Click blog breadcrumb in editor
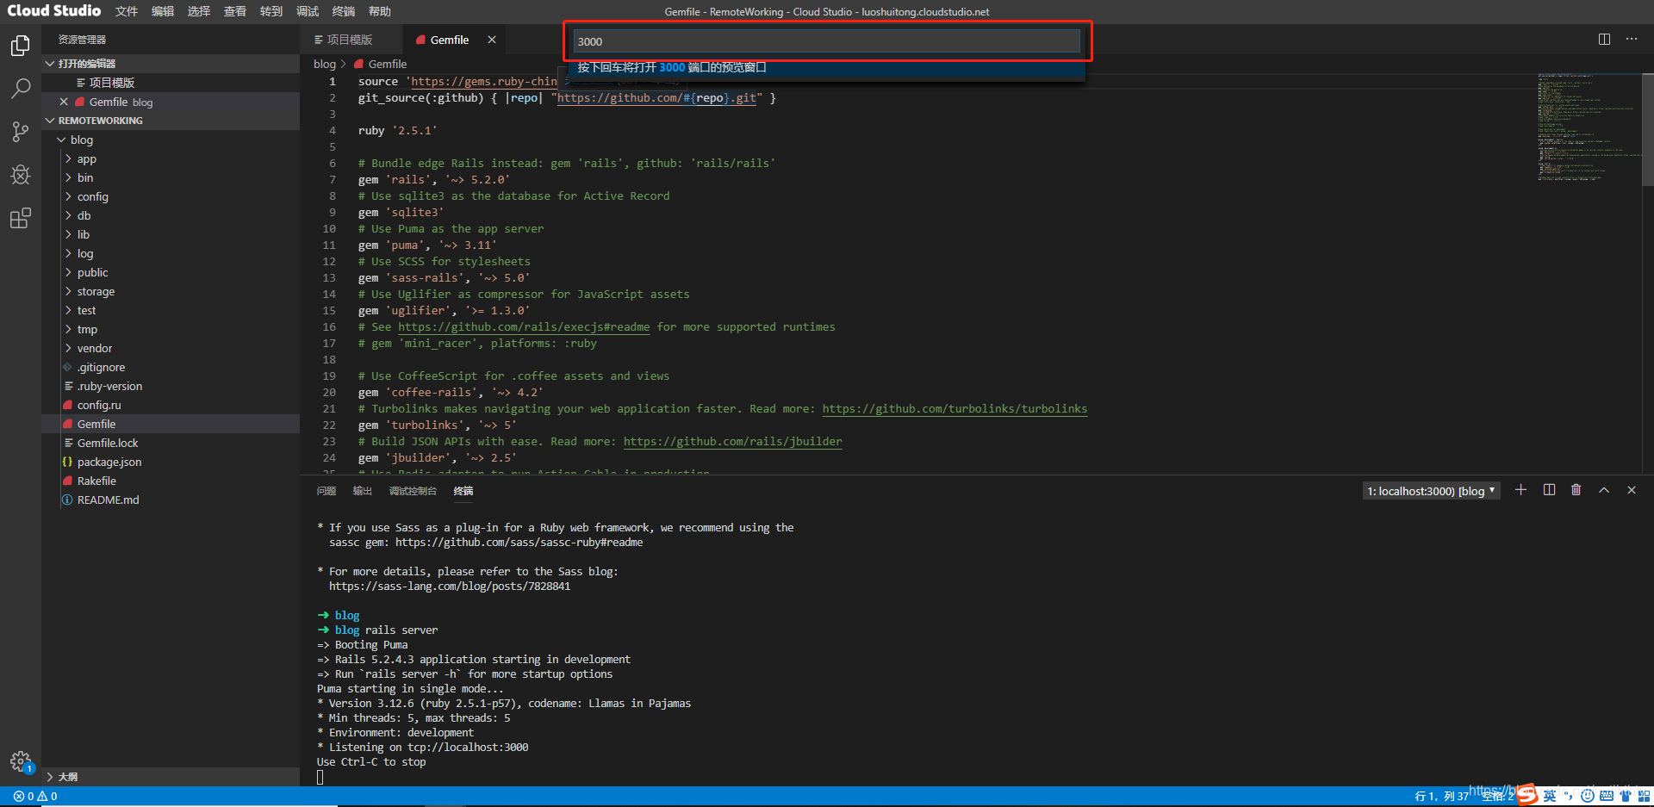This screenshot has height=807, width=1654. coord(325,64)
